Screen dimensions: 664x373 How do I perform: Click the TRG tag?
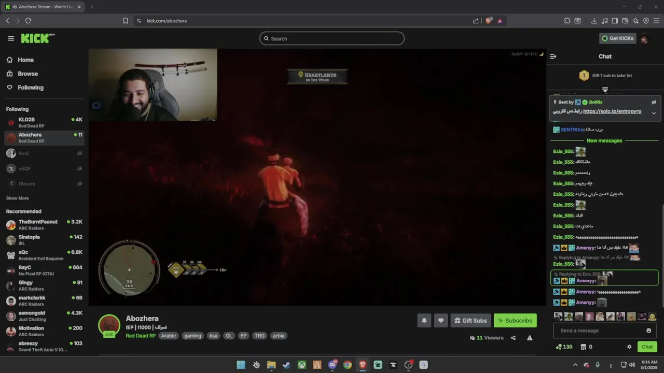[x=260, y=336]
